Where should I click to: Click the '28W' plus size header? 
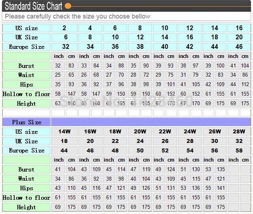point(239,131)
